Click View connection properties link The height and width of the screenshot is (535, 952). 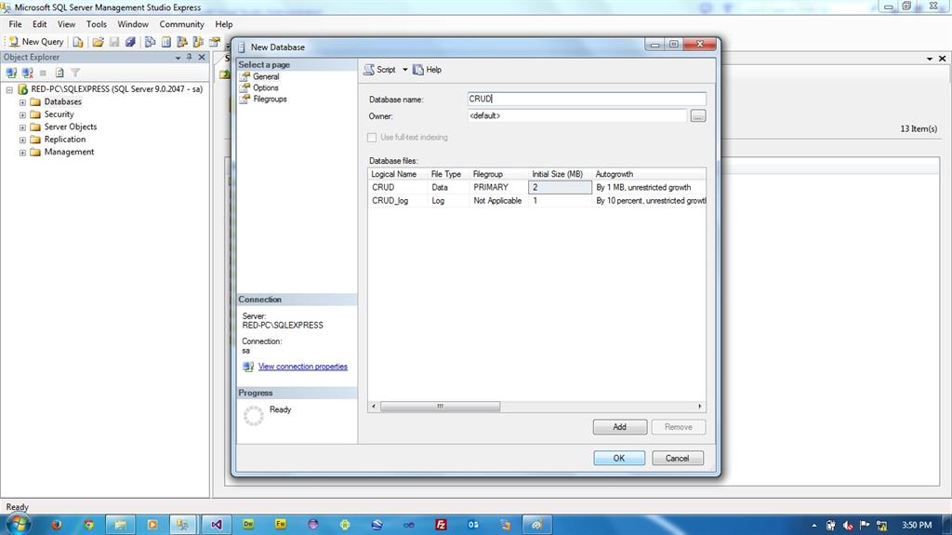pyautogui.click(x=302, y=367)
